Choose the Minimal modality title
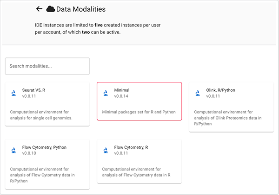279x195 pixels. coord(122,90)
